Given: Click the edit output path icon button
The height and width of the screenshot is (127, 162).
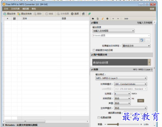Looking at the screenshot, I should tap(142, 40).
